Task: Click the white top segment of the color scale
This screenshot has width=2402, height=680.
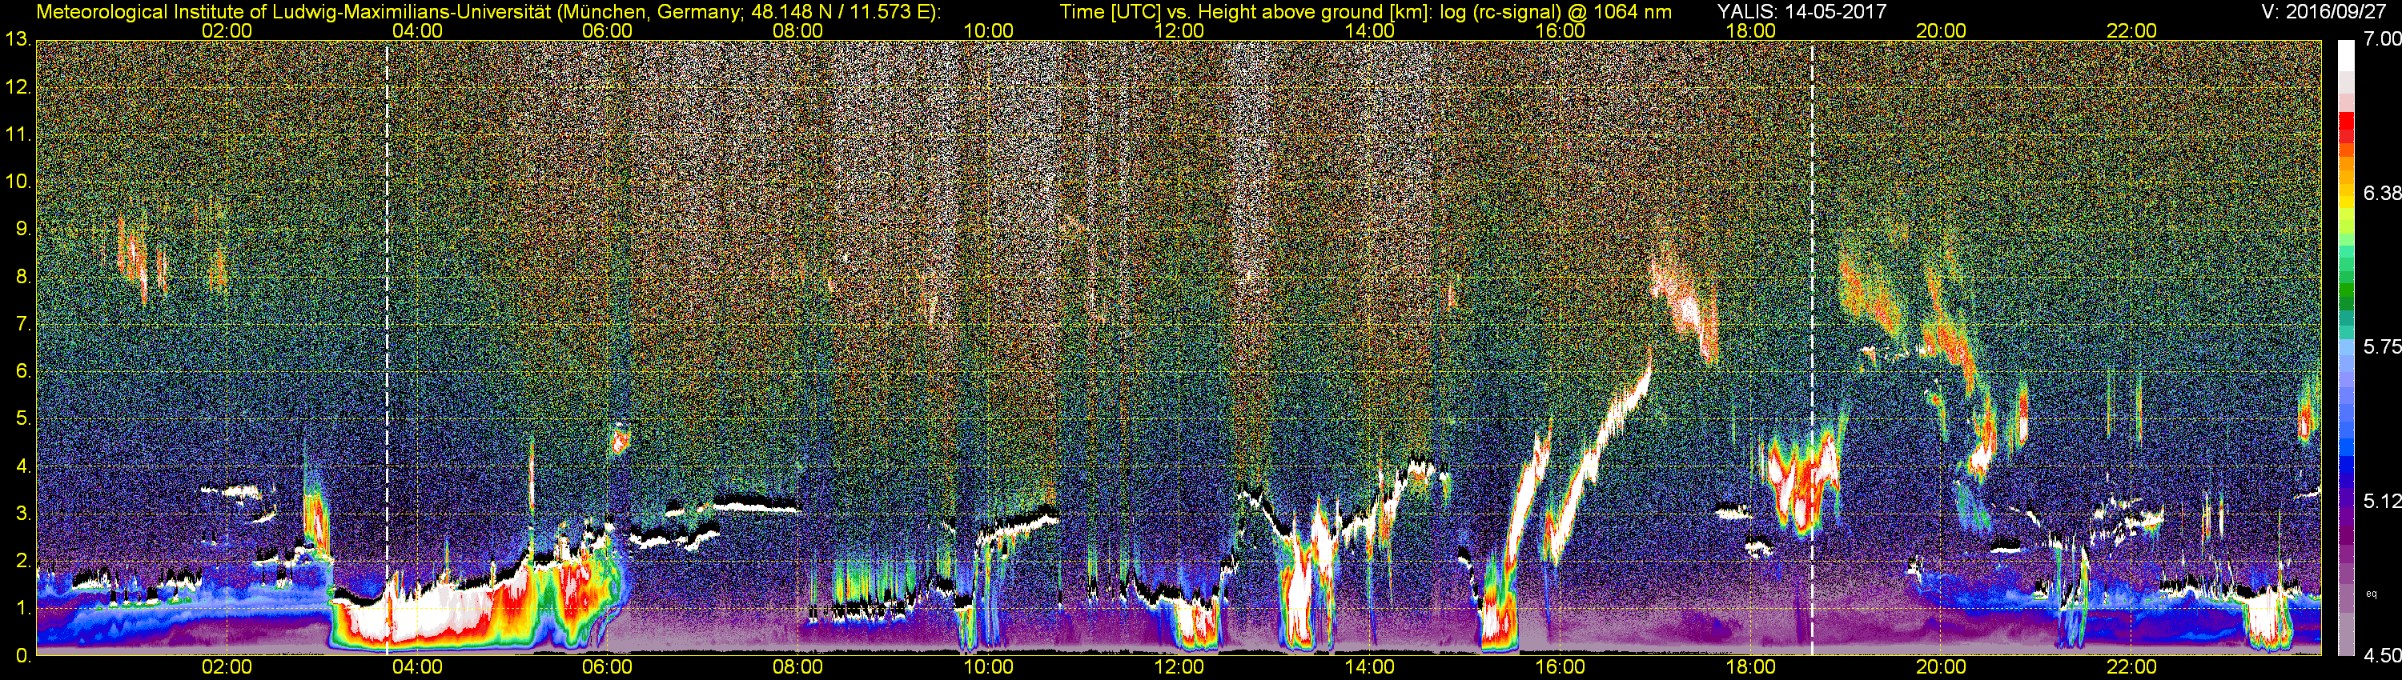Action: pos(2346,57)
